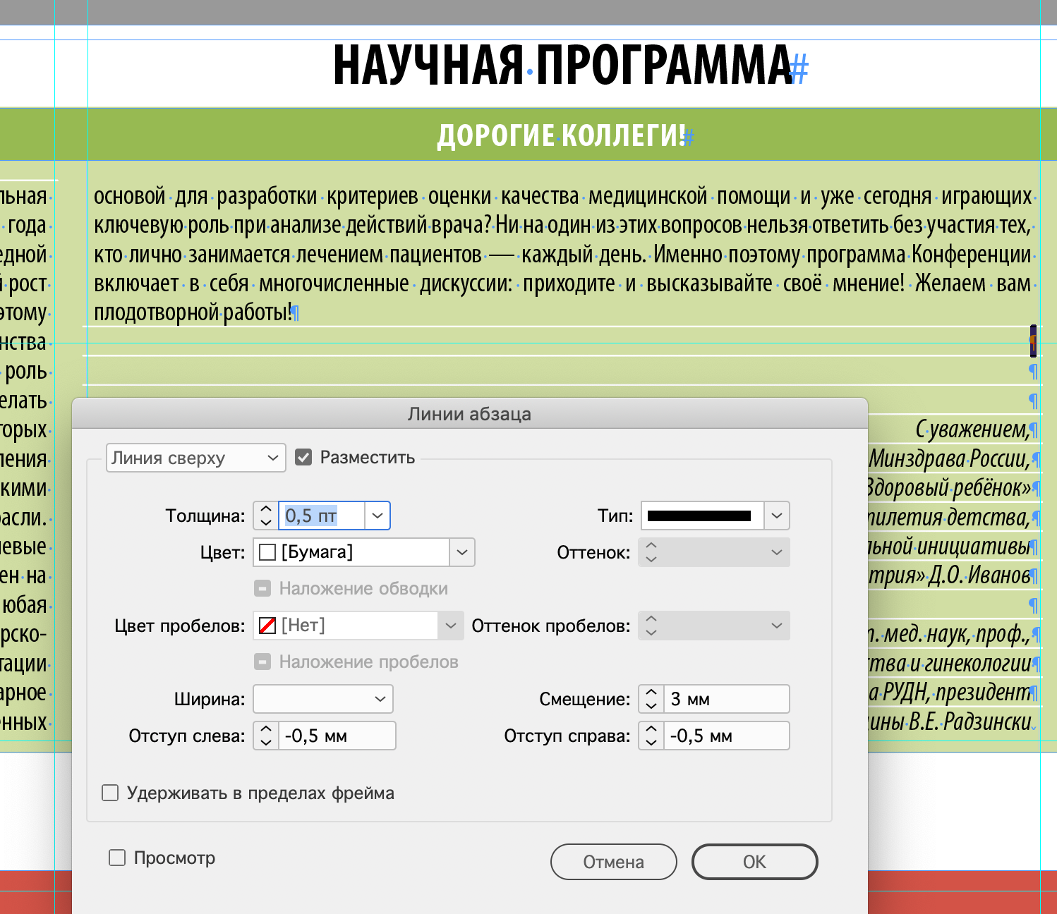Click the 'Отмена' cancel button
Viewport: 1057px width, 914px height.
pos(614,862)
